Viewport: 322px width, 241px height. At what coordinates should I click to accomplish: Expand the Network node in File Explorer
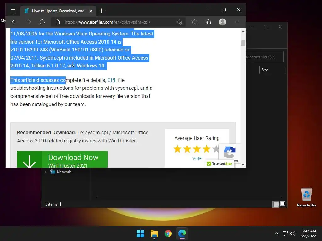pyautogui.click(x=45, y=172)
